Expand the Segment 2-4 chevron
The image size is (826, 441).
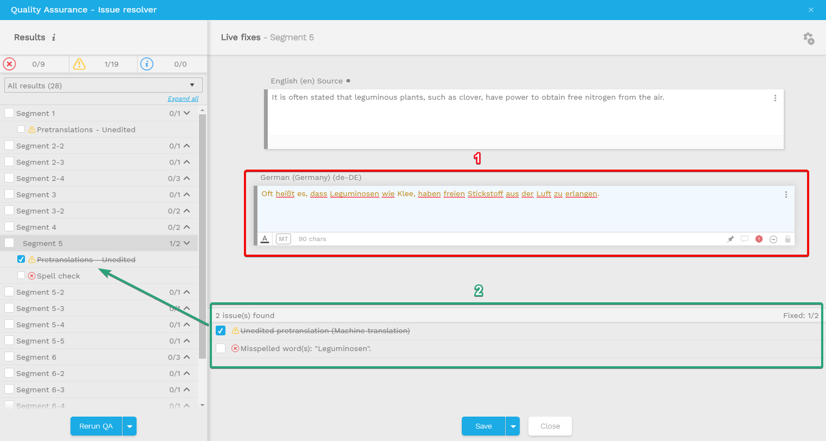point(187,178)
